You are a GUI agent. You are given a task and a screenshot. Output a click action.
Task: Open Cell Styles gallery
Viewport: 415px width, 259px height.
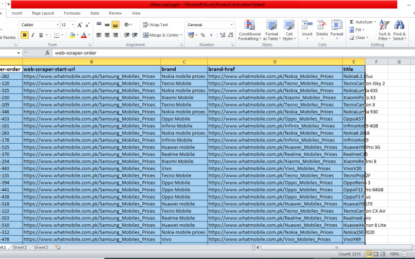[289, 30]
